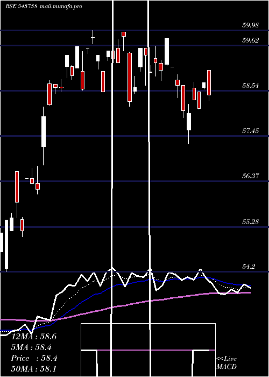Click the 12MA : 58.6 readout
The image size is (269, 377).
(34, 337)
